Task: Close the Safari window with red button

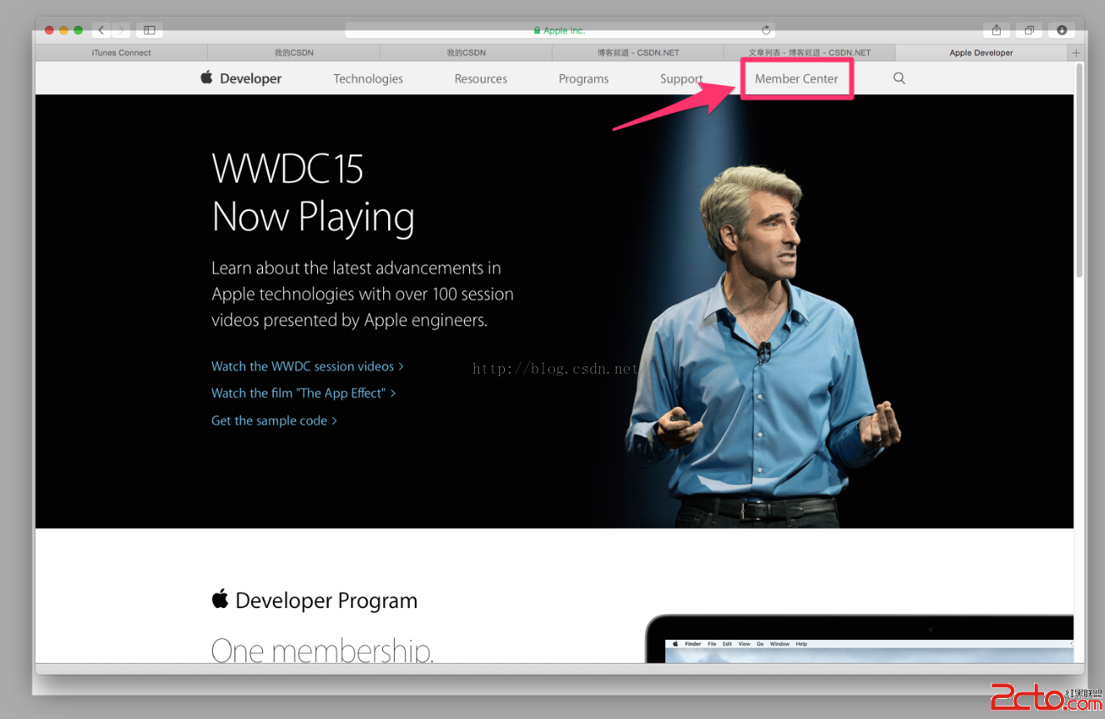Action: pos(49,30)
